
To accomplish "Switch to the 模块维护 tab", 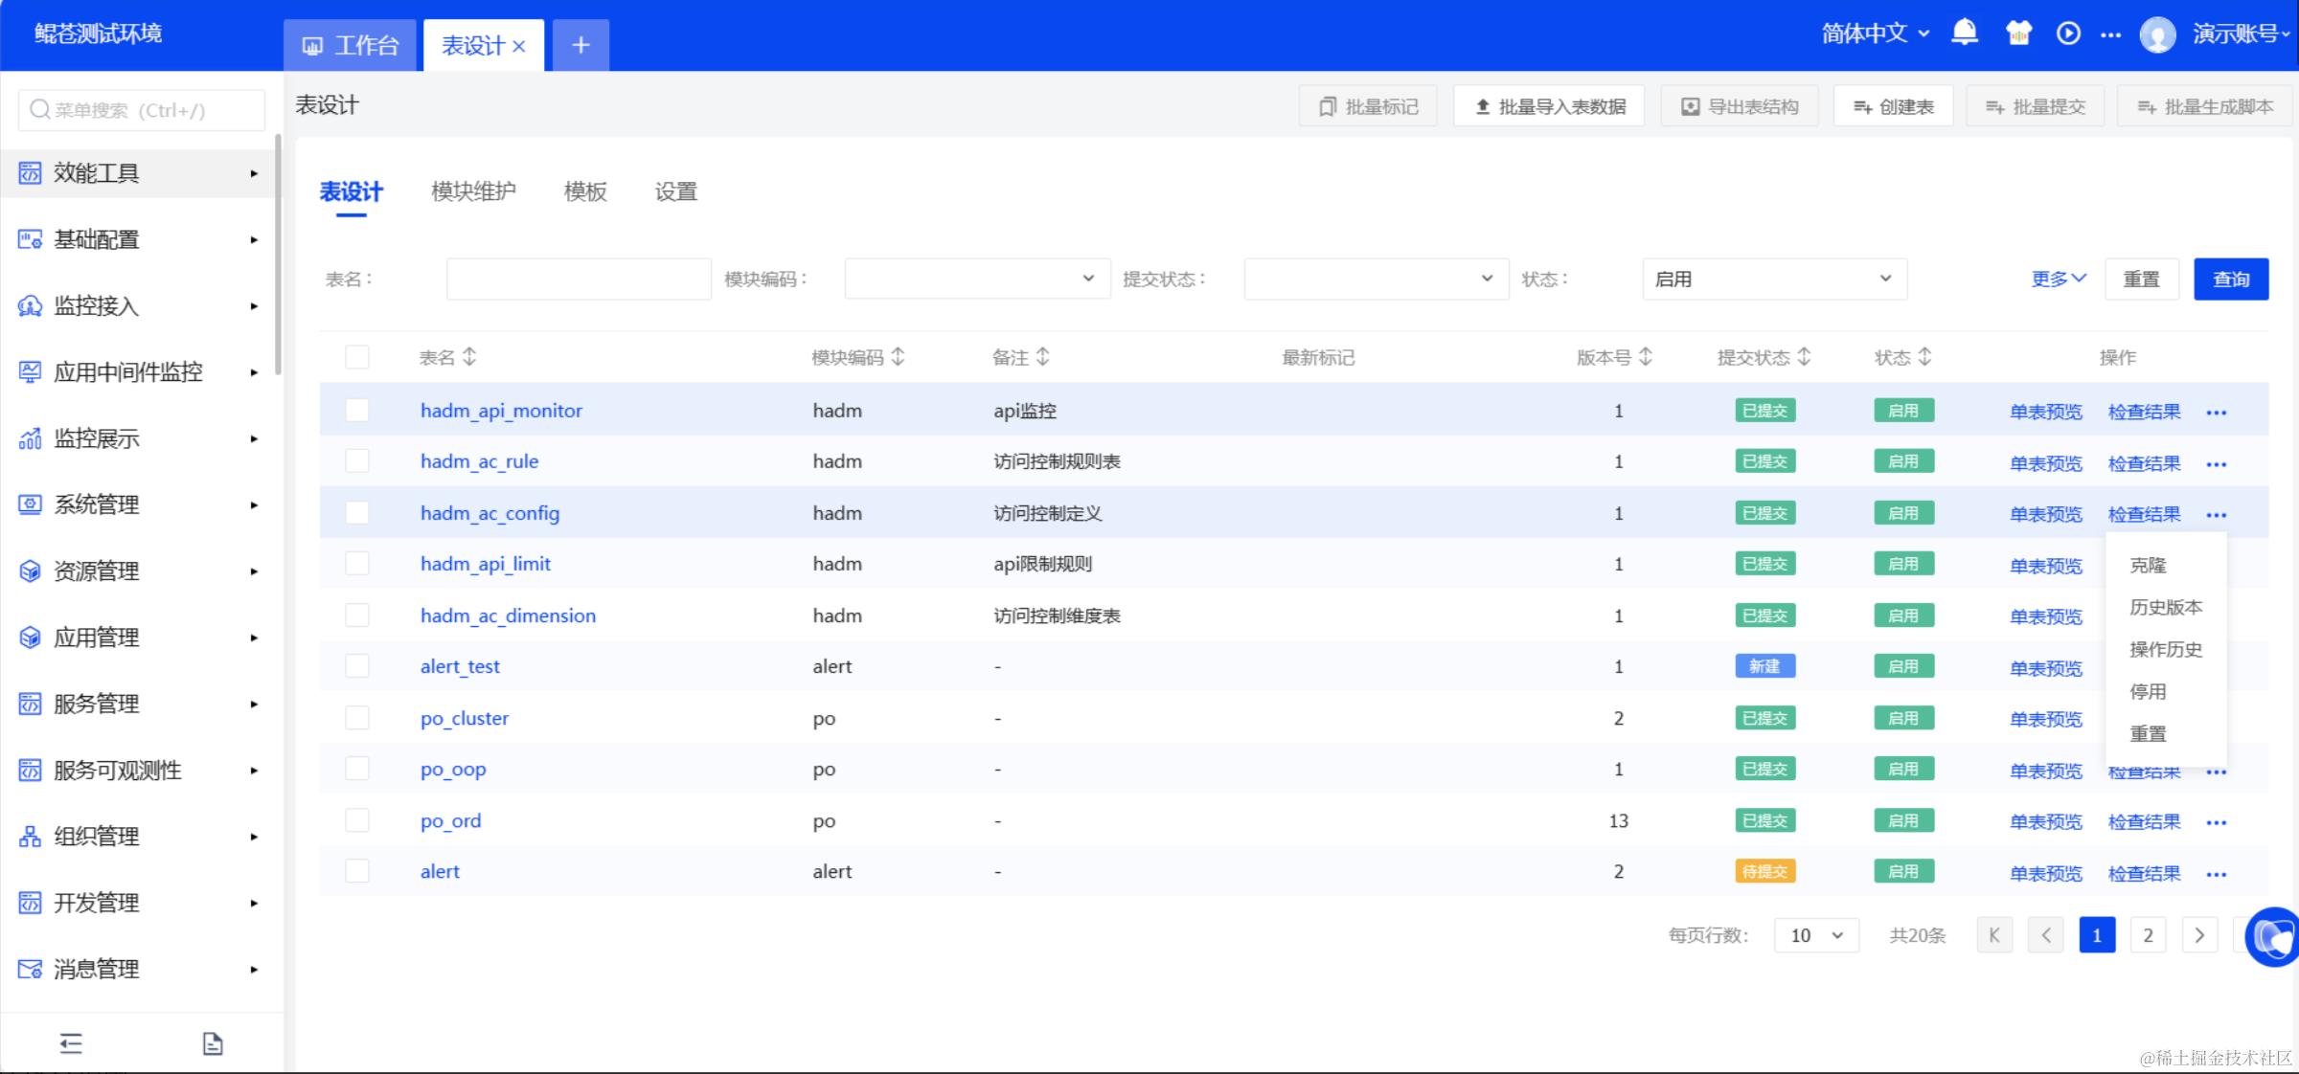I will click(x=473, y=191).
